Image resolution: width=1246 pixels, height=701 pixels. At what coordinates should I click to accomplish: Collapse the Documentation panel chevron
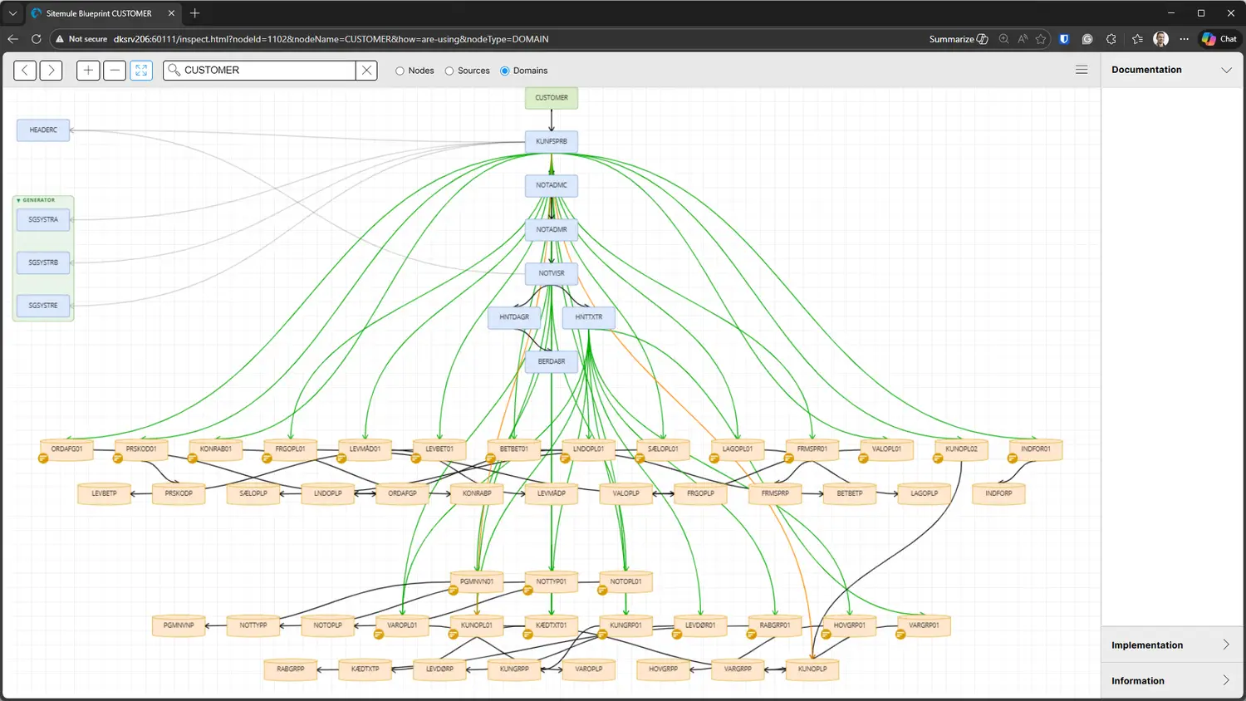(x=1226, y=70)
